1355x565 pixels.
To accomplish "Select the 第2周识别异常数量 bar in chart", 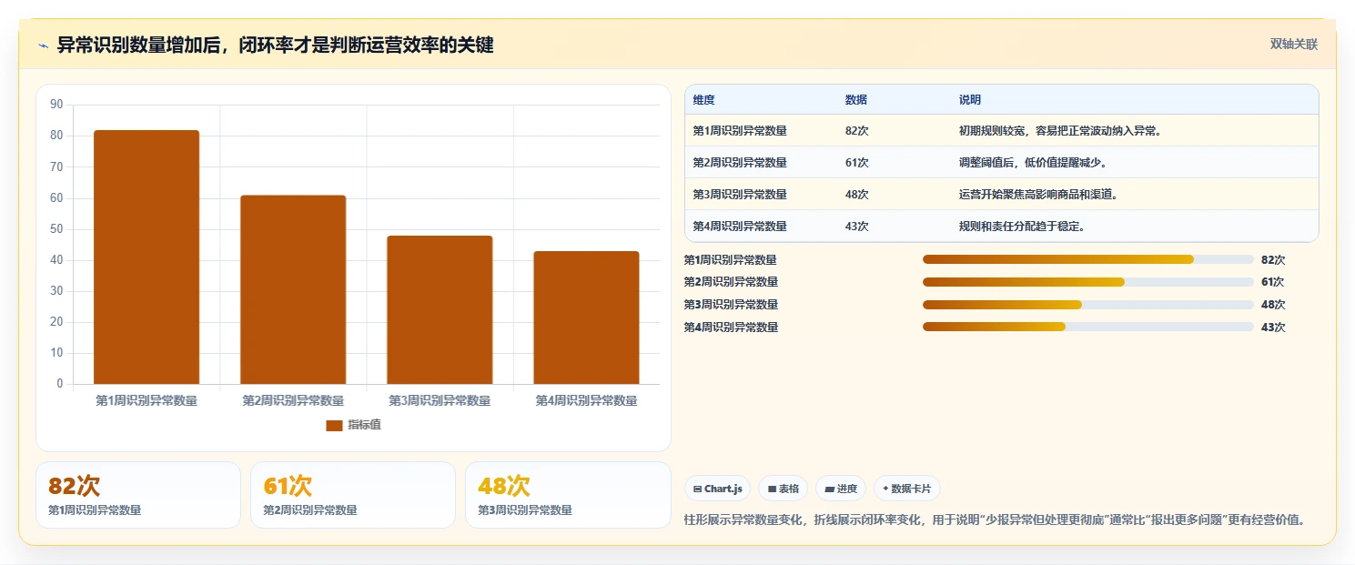I will [293, 289].
